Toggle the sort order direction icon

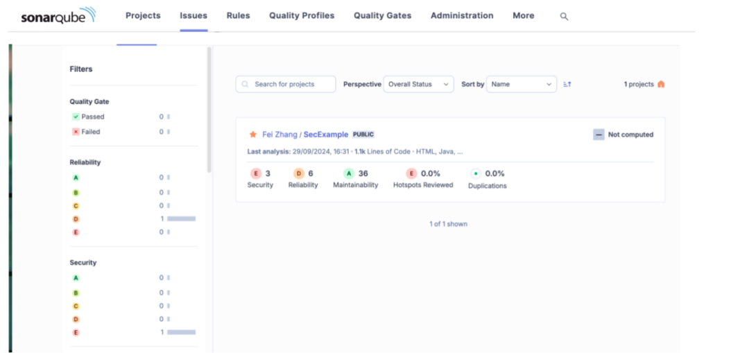click(567, 85)
